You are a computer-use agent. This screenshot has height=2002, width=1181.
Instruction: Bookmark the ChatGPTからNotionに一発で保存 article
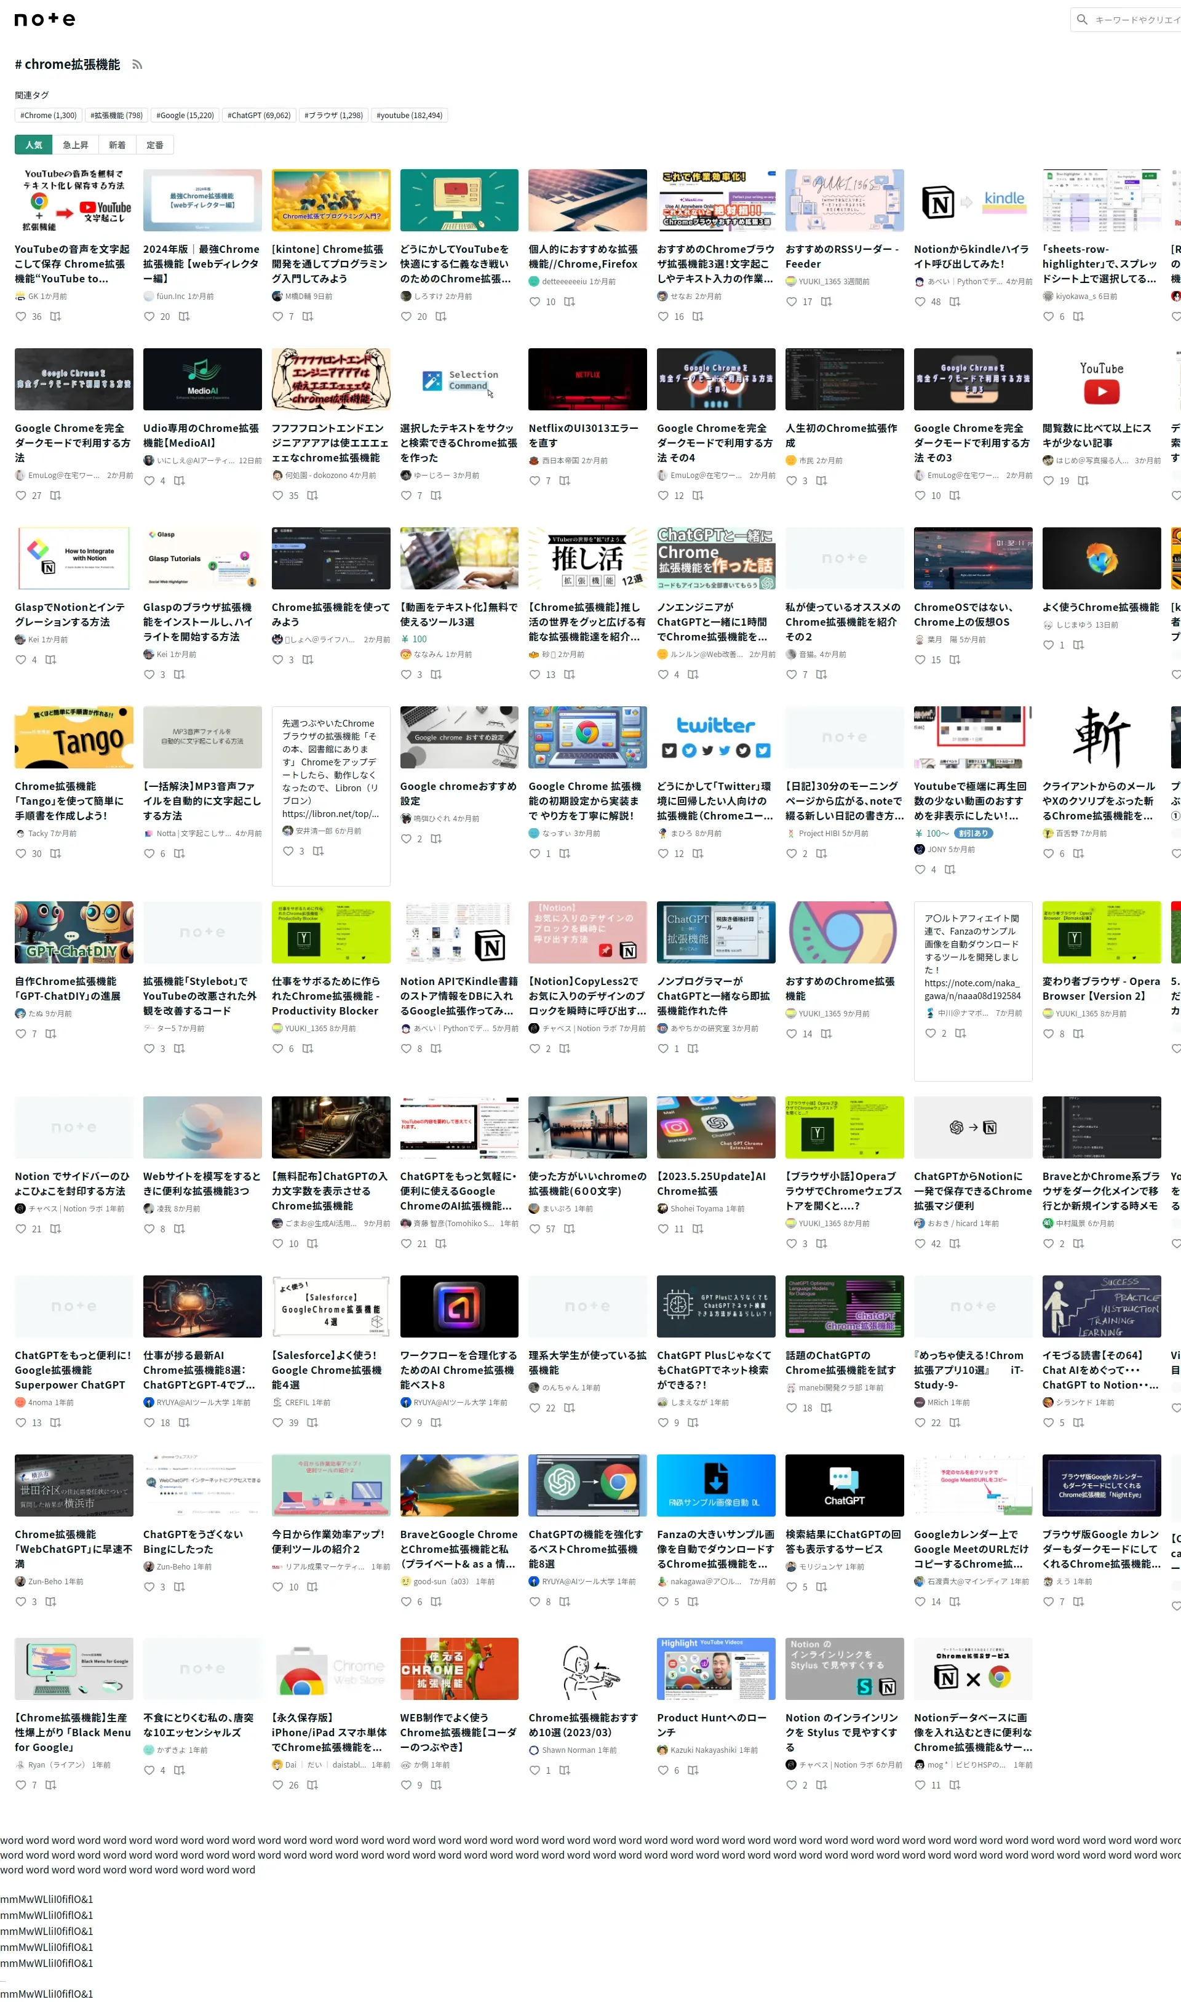coord(955,1243)
